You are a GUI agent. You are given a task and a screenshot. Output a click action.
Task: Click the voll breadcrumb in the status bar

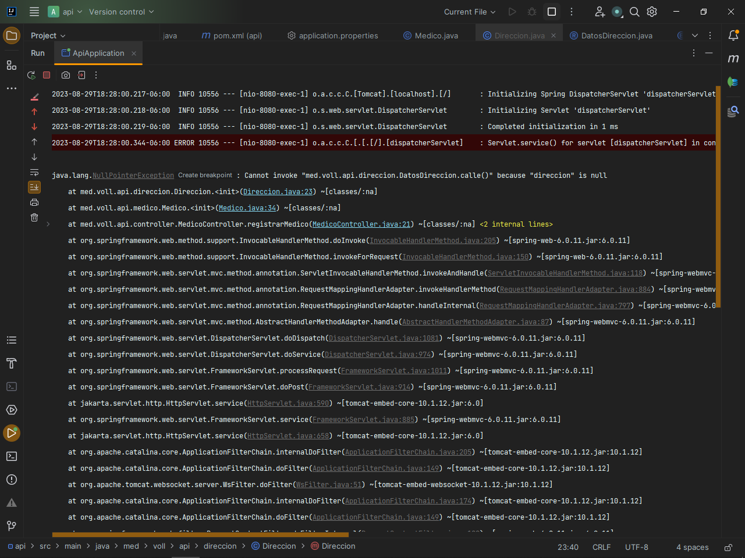tap(159, 546)
